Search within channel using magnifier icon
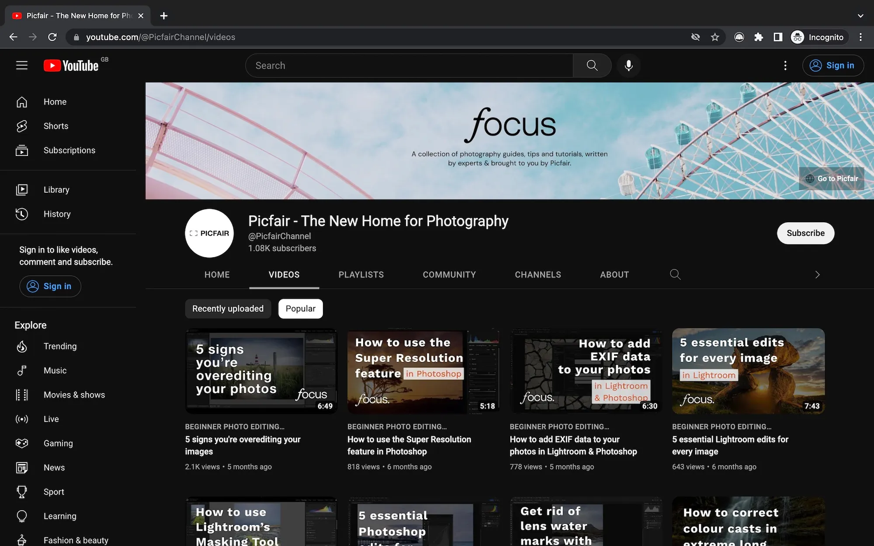 point(675,274)
